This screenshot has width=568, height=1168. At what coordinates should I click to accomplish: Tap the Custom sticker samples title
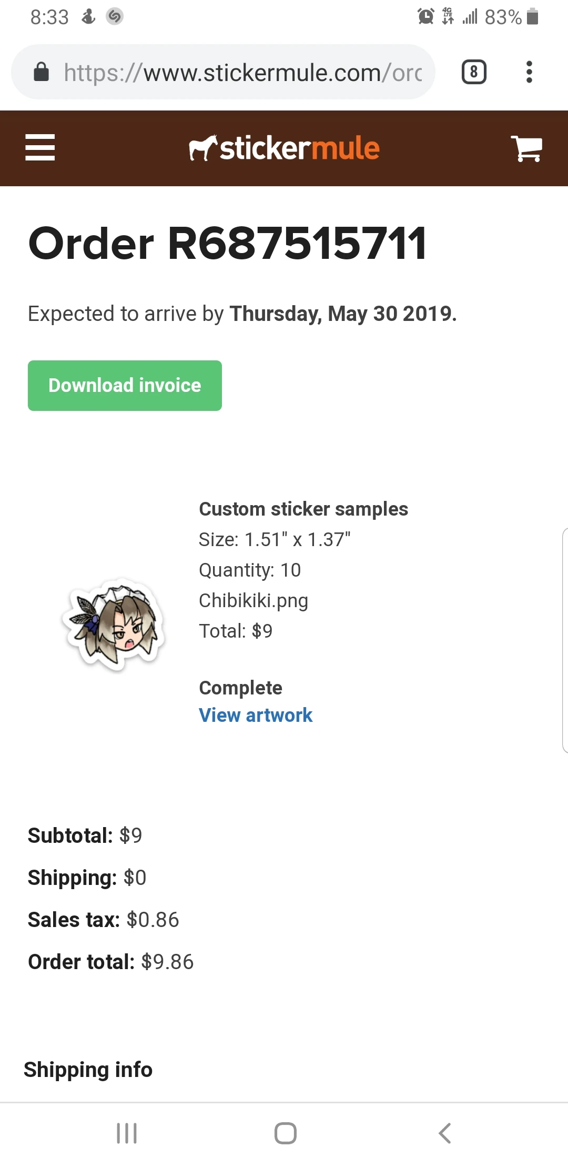tap(303, 509)
